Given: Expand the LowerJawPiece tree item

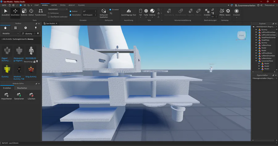Looking at the screenshot, I should 256,61.
